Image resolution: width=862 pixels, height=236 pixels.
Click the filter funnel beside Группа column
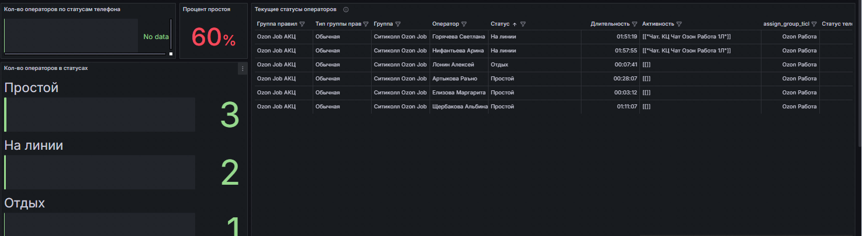coord(397,24)
